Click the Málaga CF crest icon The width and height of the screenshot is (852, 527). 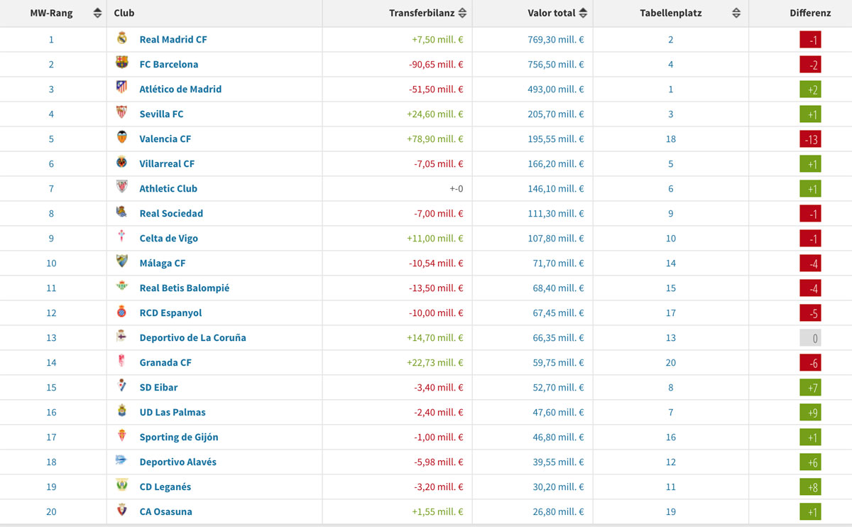122,262
